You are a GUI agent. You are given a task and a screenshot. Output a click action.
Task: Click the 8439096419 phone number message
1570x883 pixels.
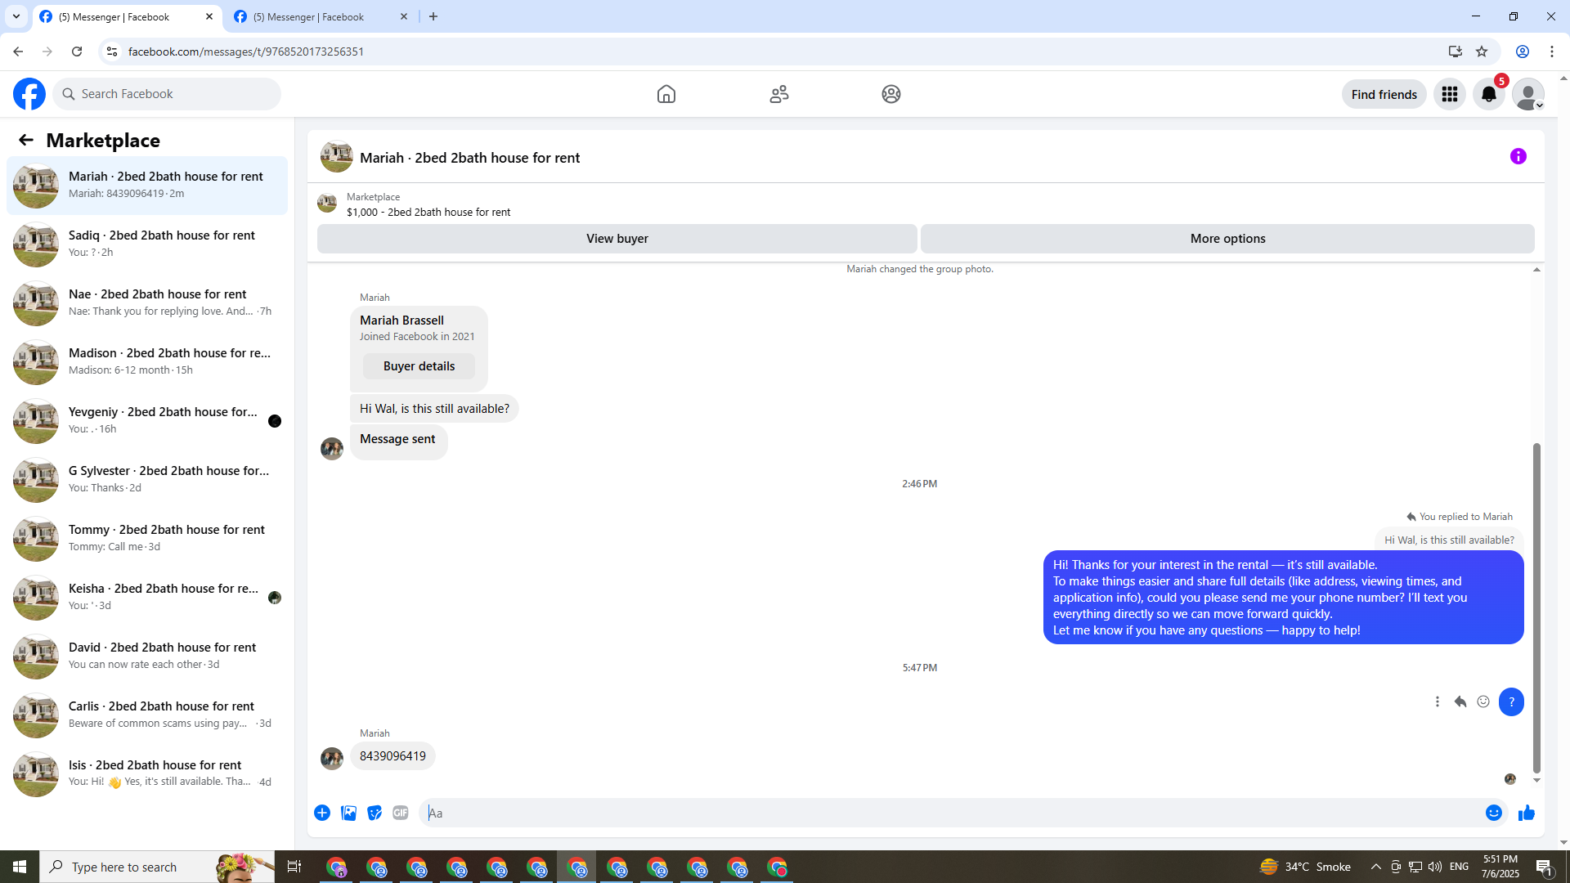(x=392, y=756)
